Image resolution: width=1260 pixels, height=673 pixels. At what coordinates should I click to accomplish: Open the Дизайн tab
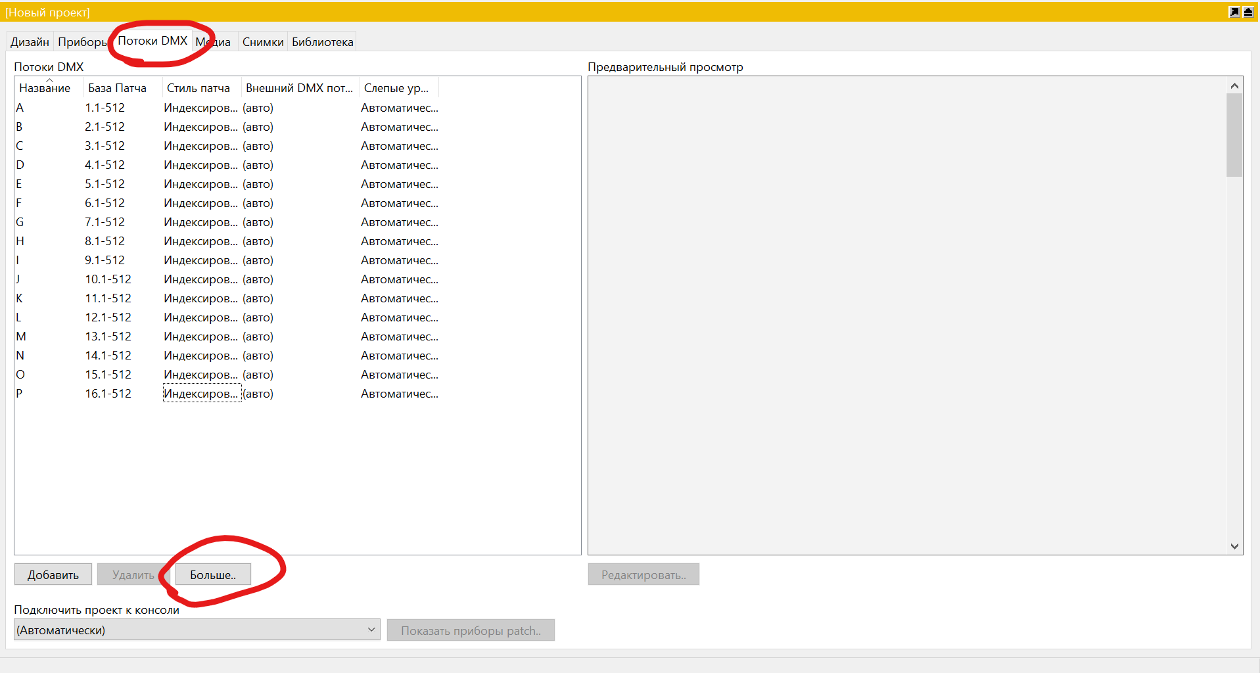coord(30,42)
